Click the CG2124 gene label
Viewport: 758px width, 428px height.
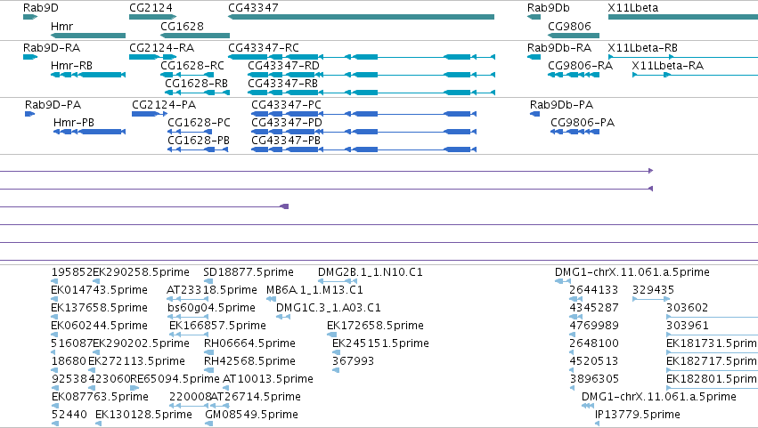[x=151, y=8]
